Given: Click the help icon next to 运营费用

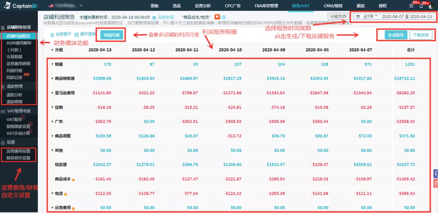Looking at the screenshot, I should [73, 208].
